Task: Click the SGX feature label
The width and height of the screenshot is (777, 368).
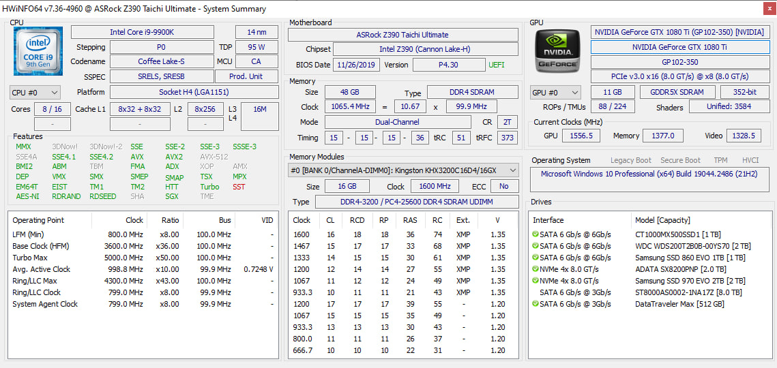Action: click(x=173, y=197)
